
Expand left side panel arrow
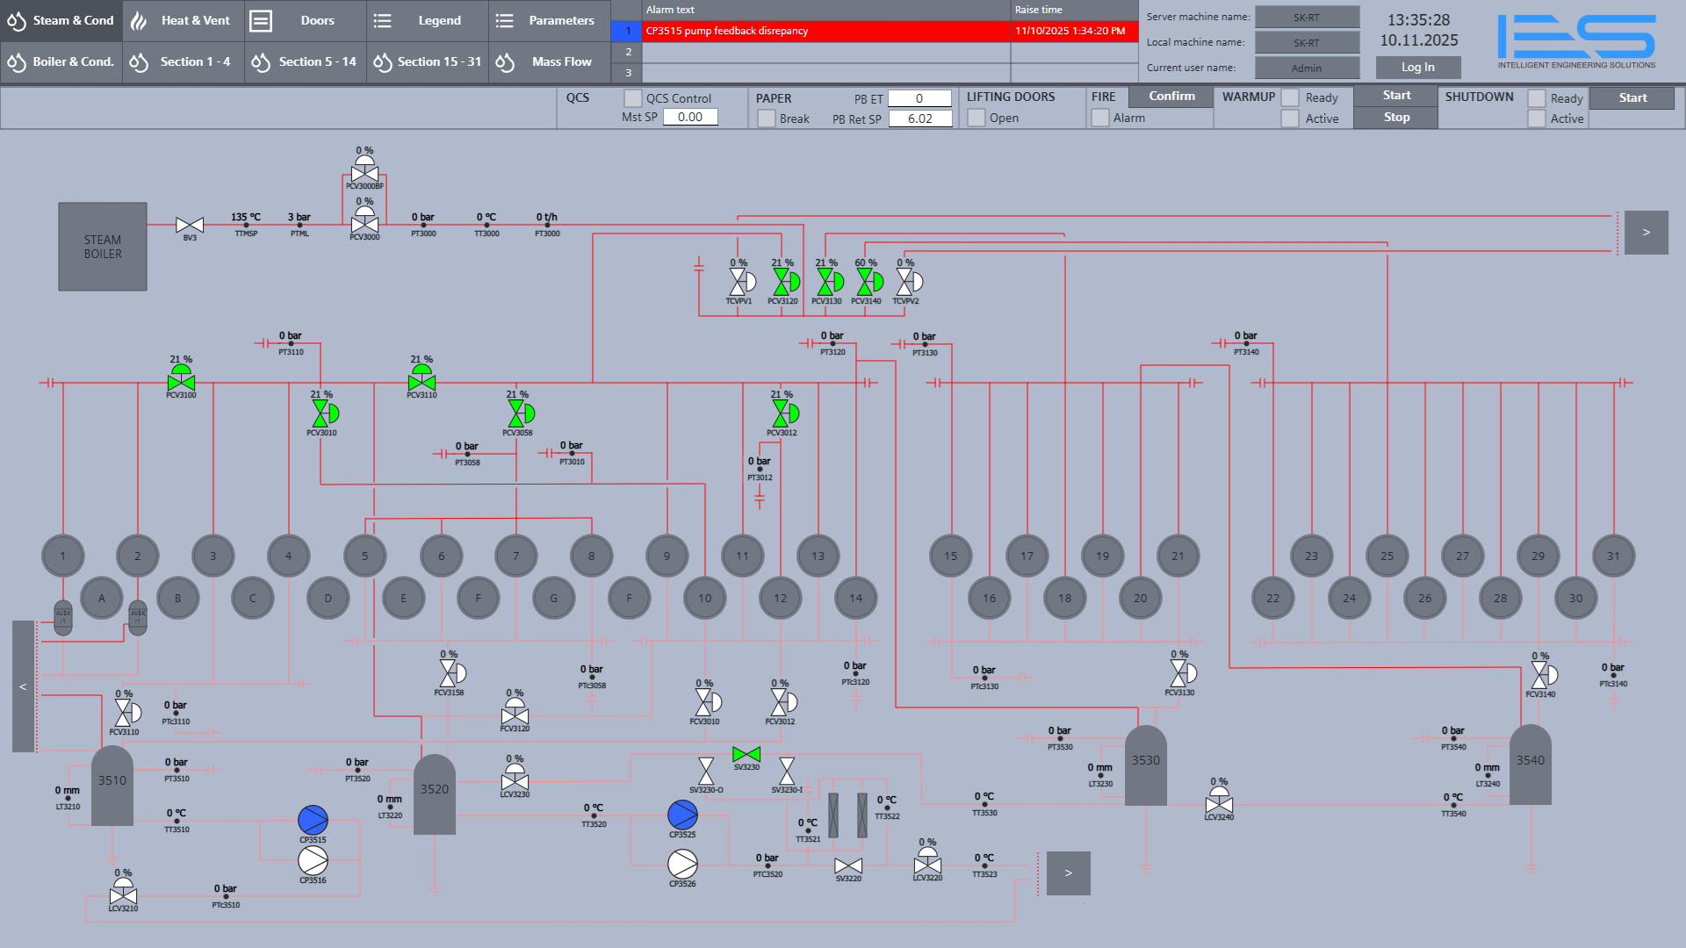[x=24, y=686]
